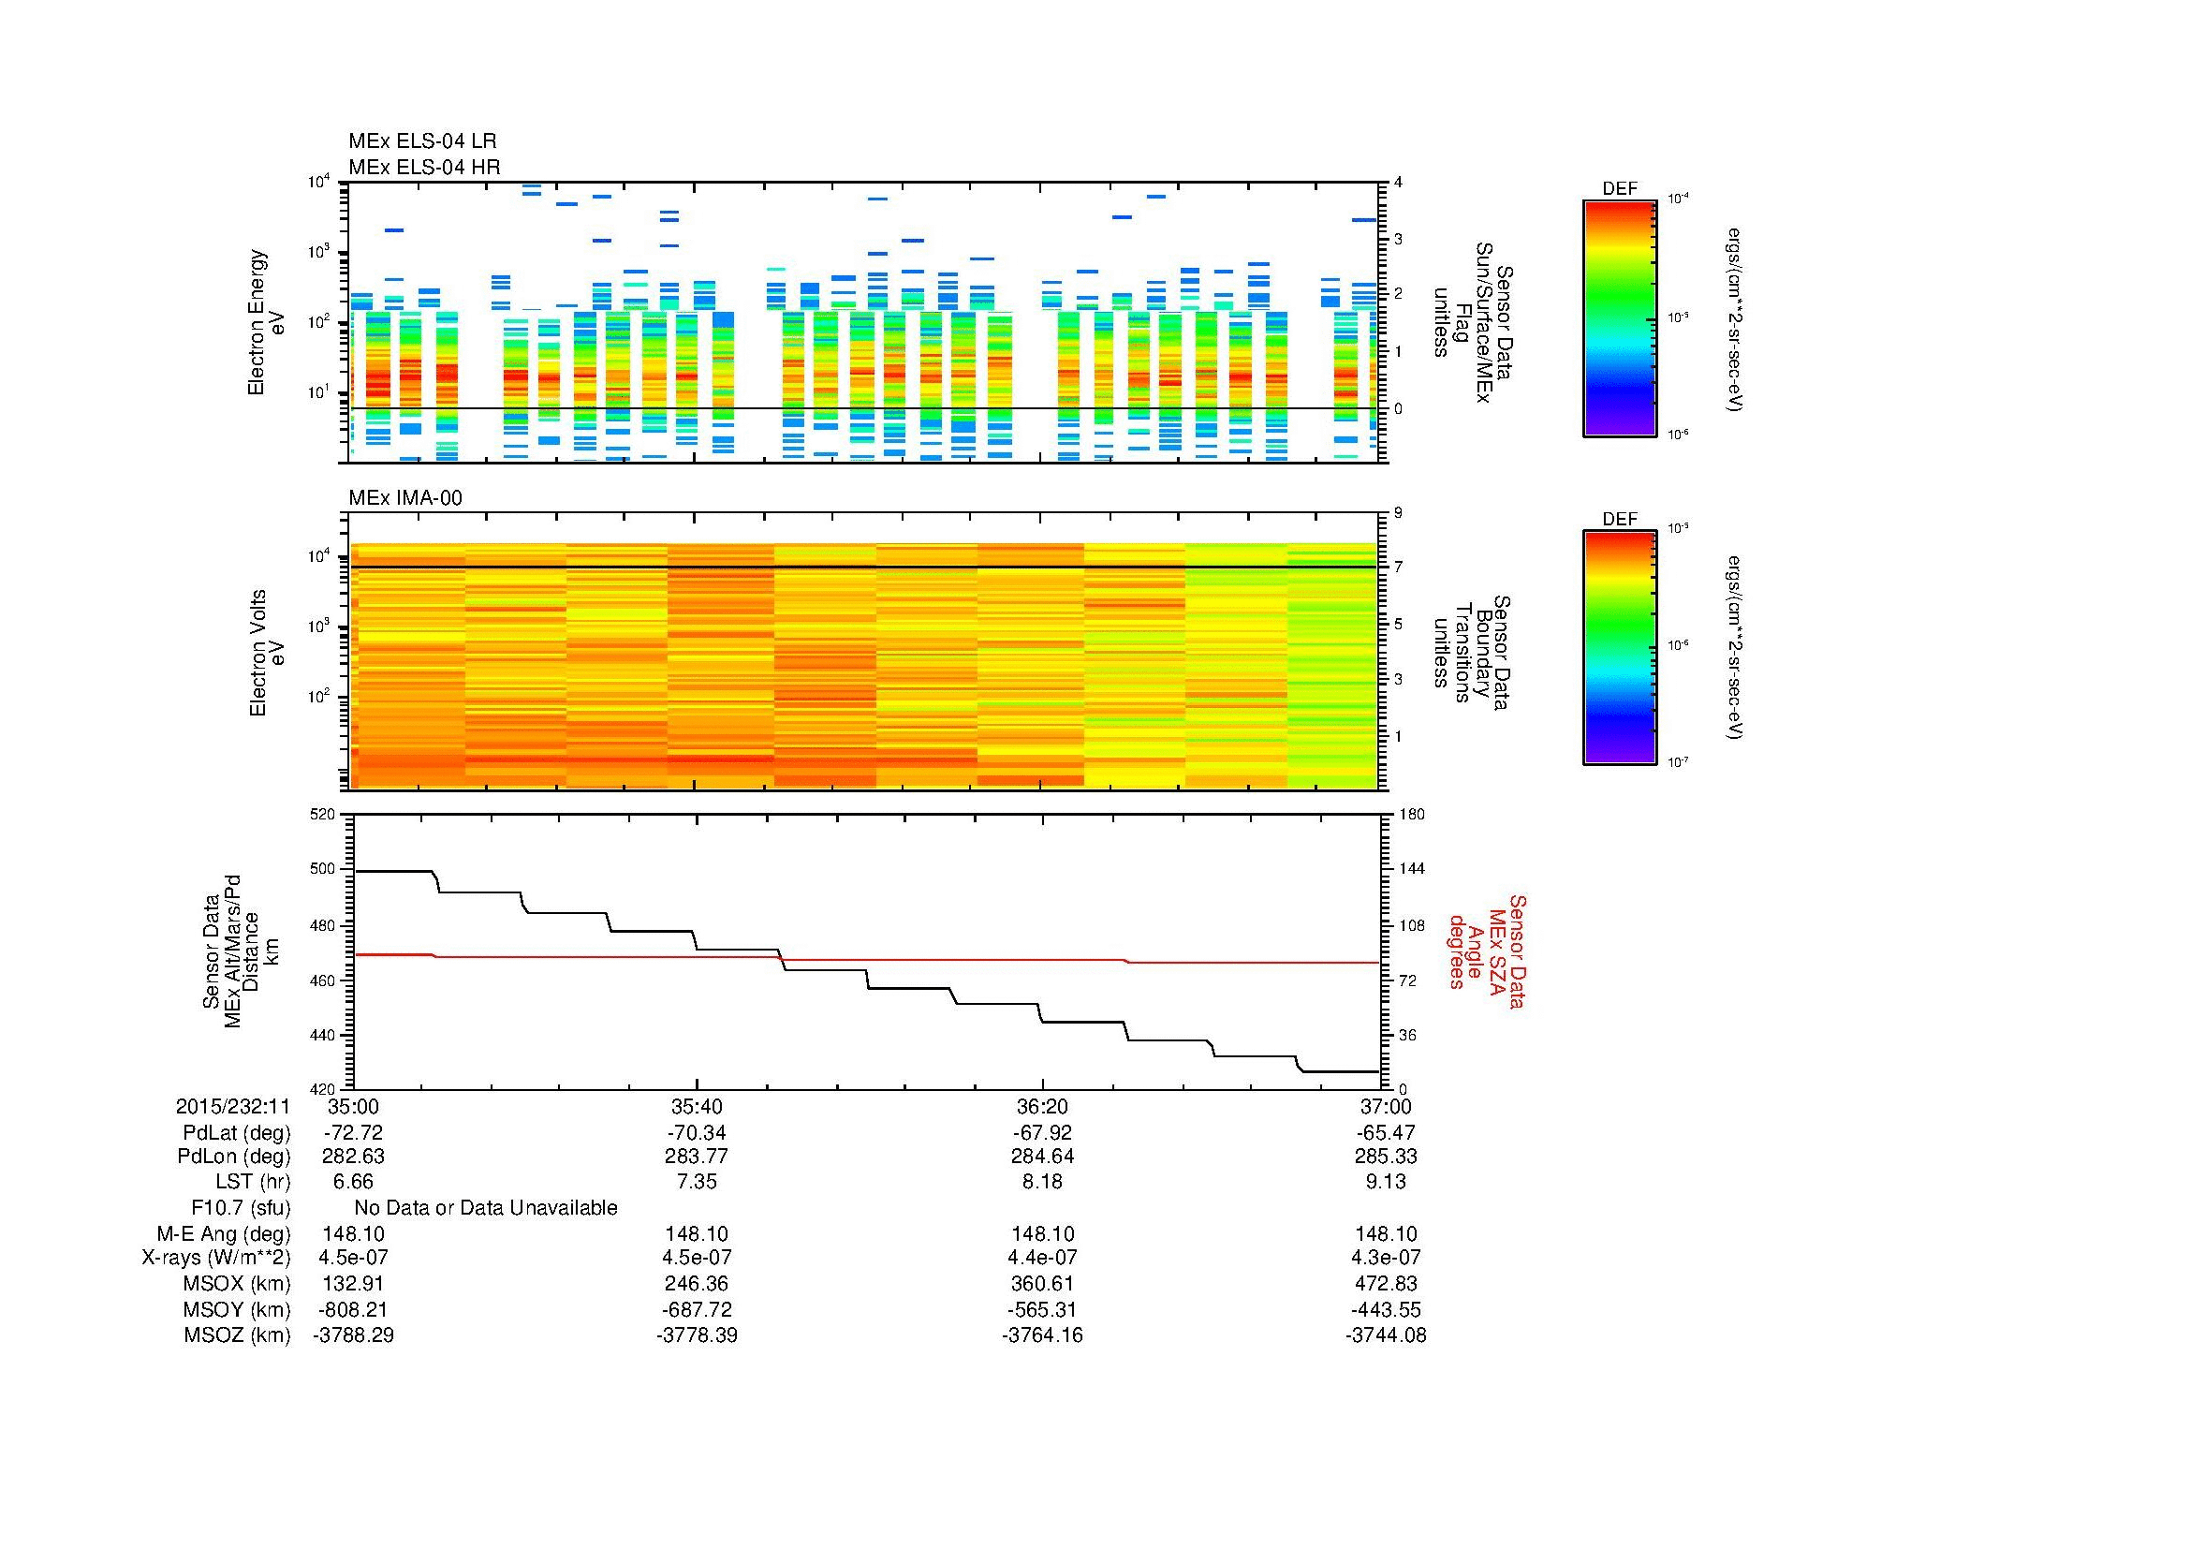Click the X-rays value '4.3e-07'
The width and height of the screenshot is (2190, 1548).
(1386, 1258)
